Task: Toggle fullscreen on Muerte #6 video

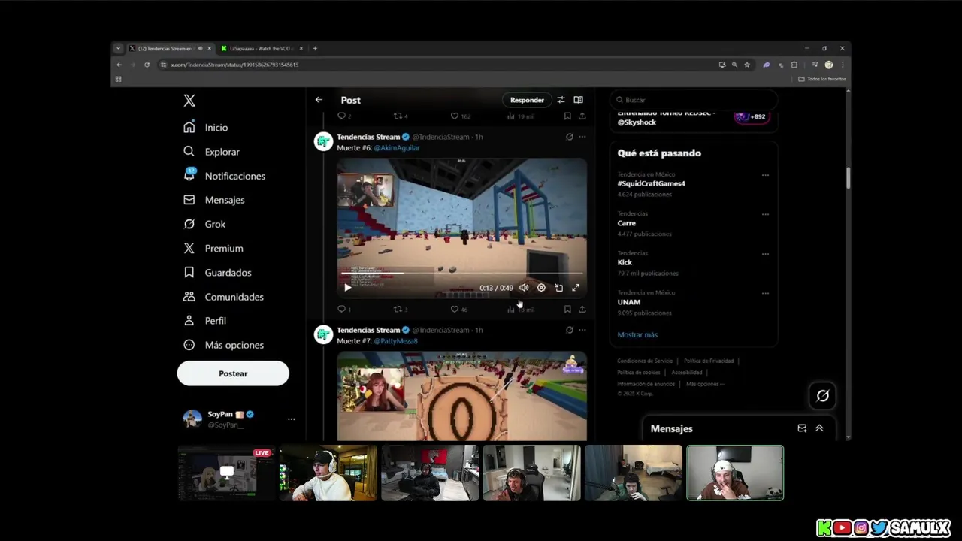Action: click(576, 288)
